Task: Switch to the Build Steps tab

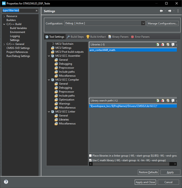Action: click(75, 37)
